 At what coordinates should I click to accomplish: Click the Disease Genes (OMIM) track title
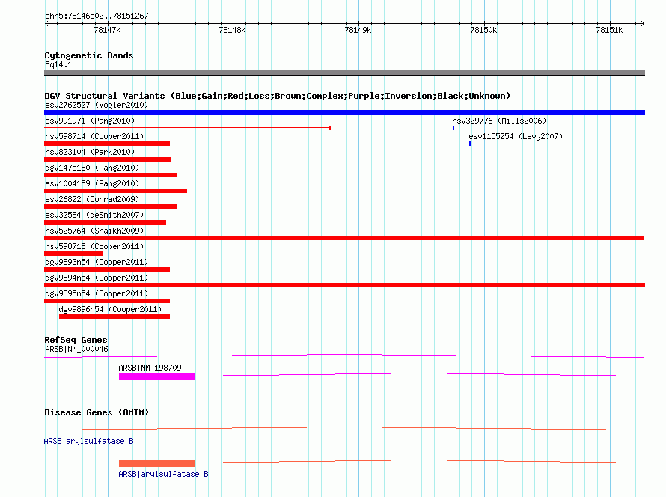[97, 412]
